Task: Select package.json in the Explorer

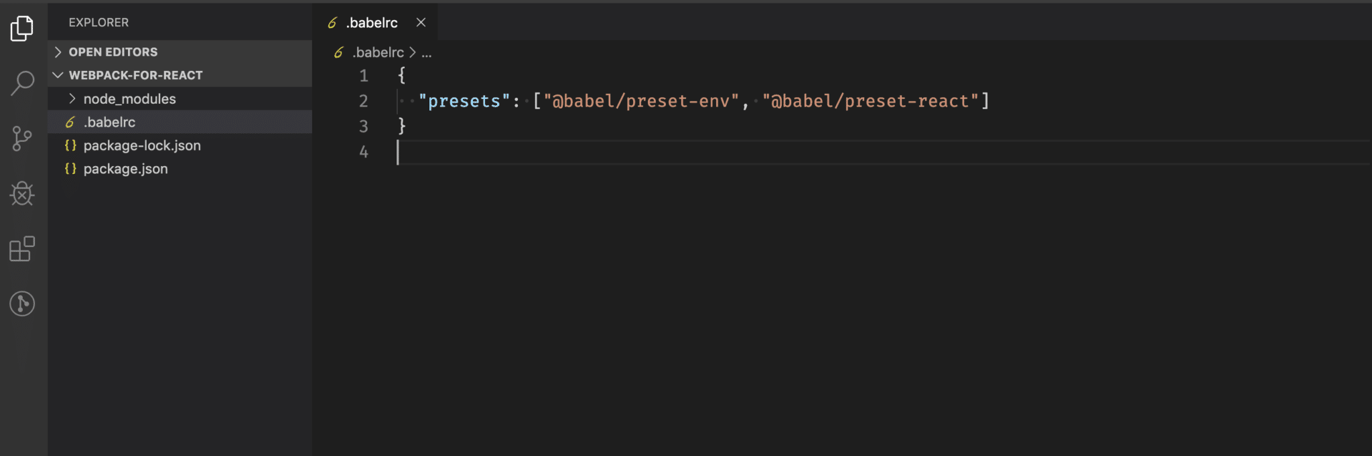Action: click(125, 169)
